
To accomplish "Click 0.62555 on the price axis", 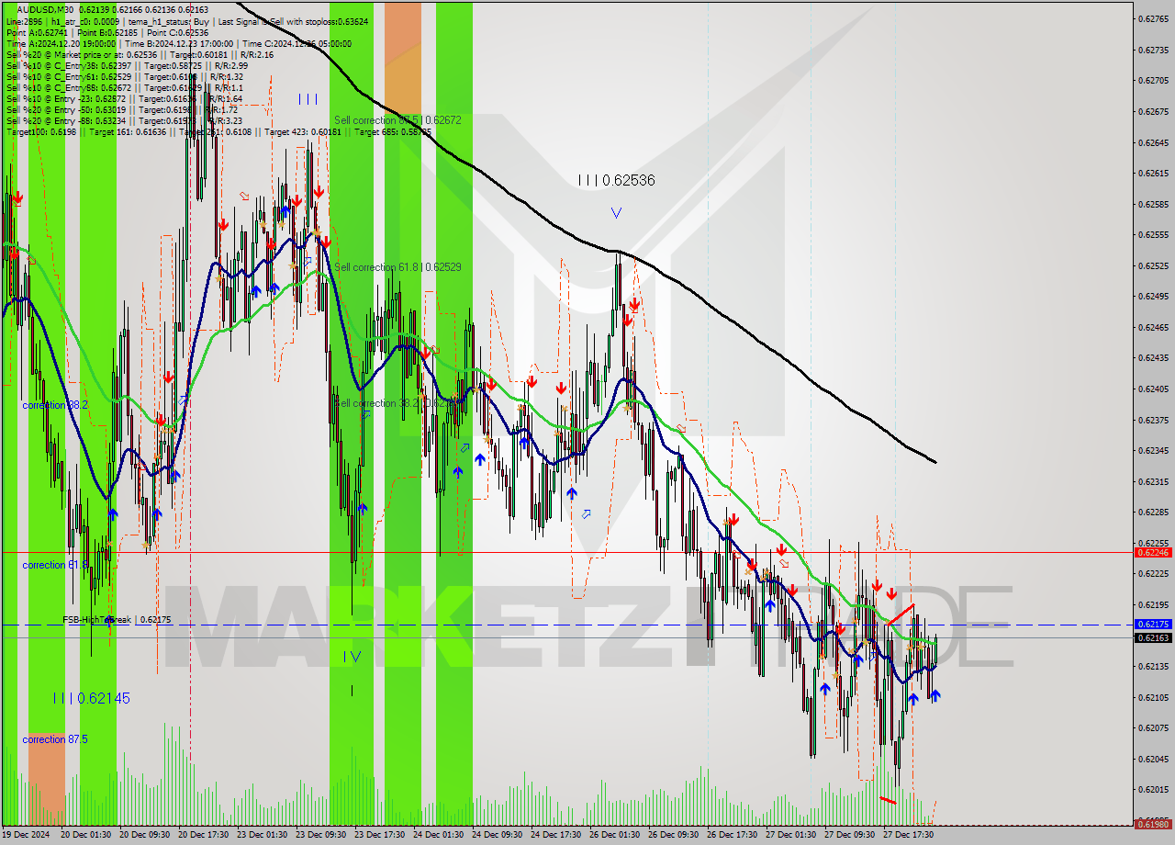I will (x=1153, y=234).
